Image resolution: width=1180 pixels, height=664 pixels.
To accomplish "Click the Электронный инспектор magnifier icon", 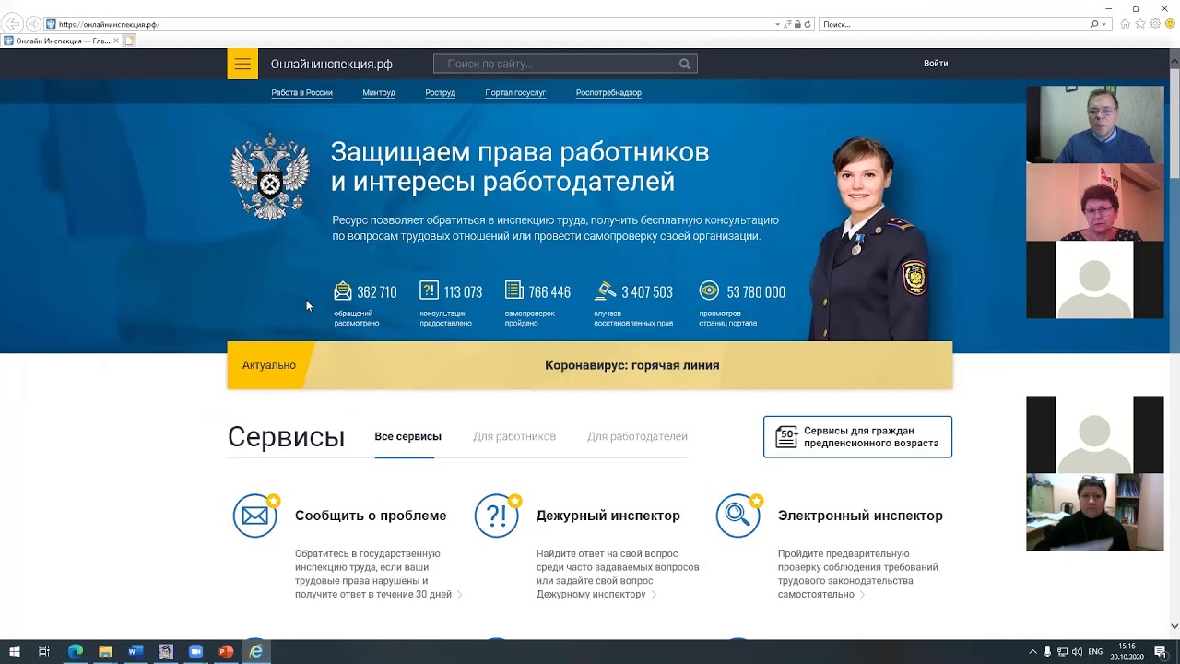I will [x=738, y=515].
